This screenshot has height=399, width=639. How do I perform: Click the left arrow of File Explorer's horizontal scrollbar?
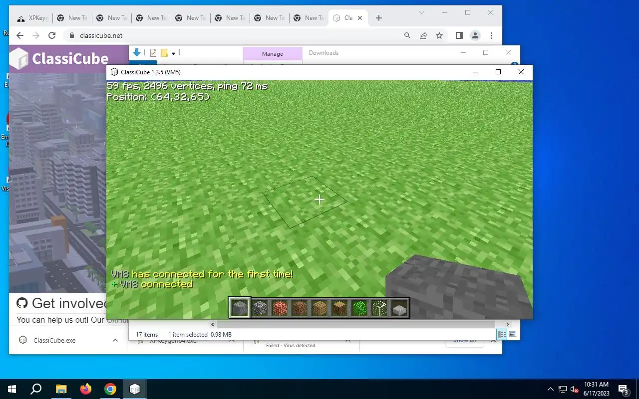tap(213, 324)
